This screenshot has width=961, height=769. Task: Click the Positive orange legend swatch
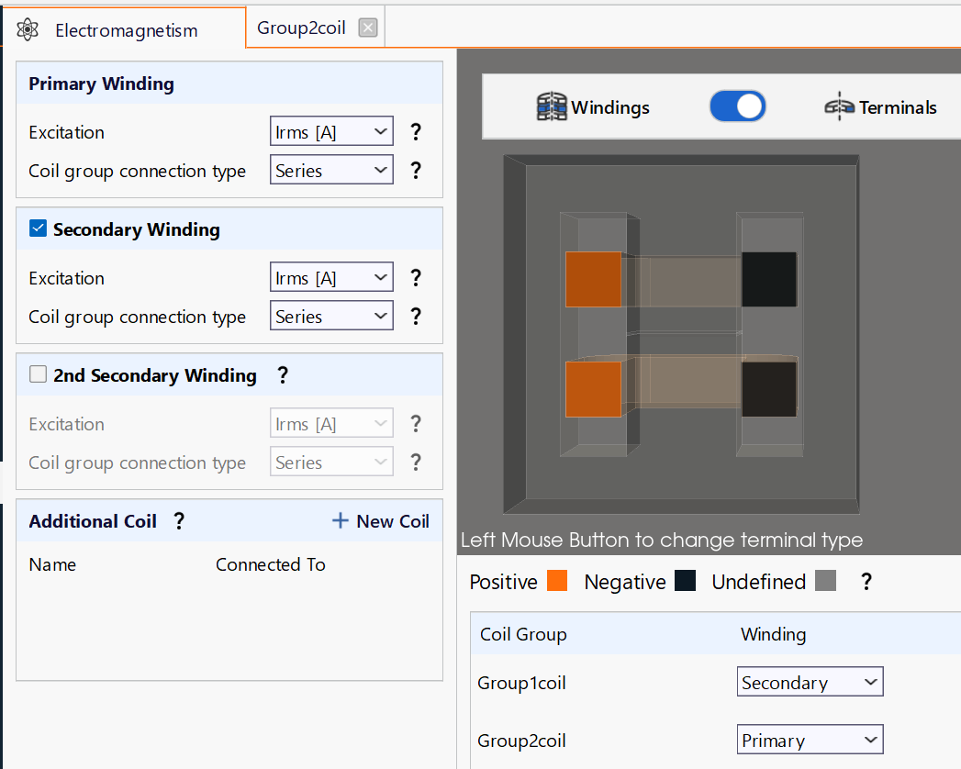point(557,580)
